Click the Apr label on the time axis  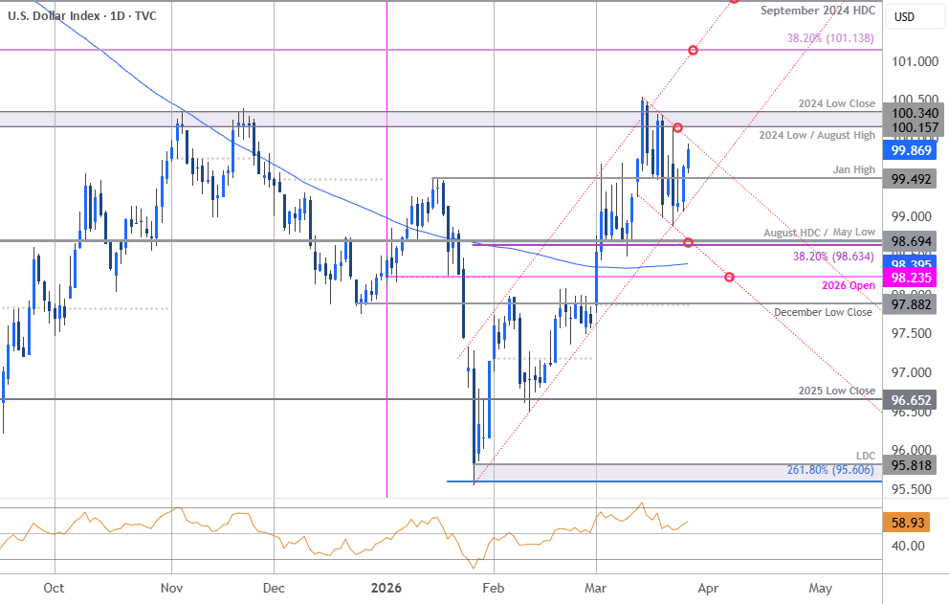coord(708,589)
